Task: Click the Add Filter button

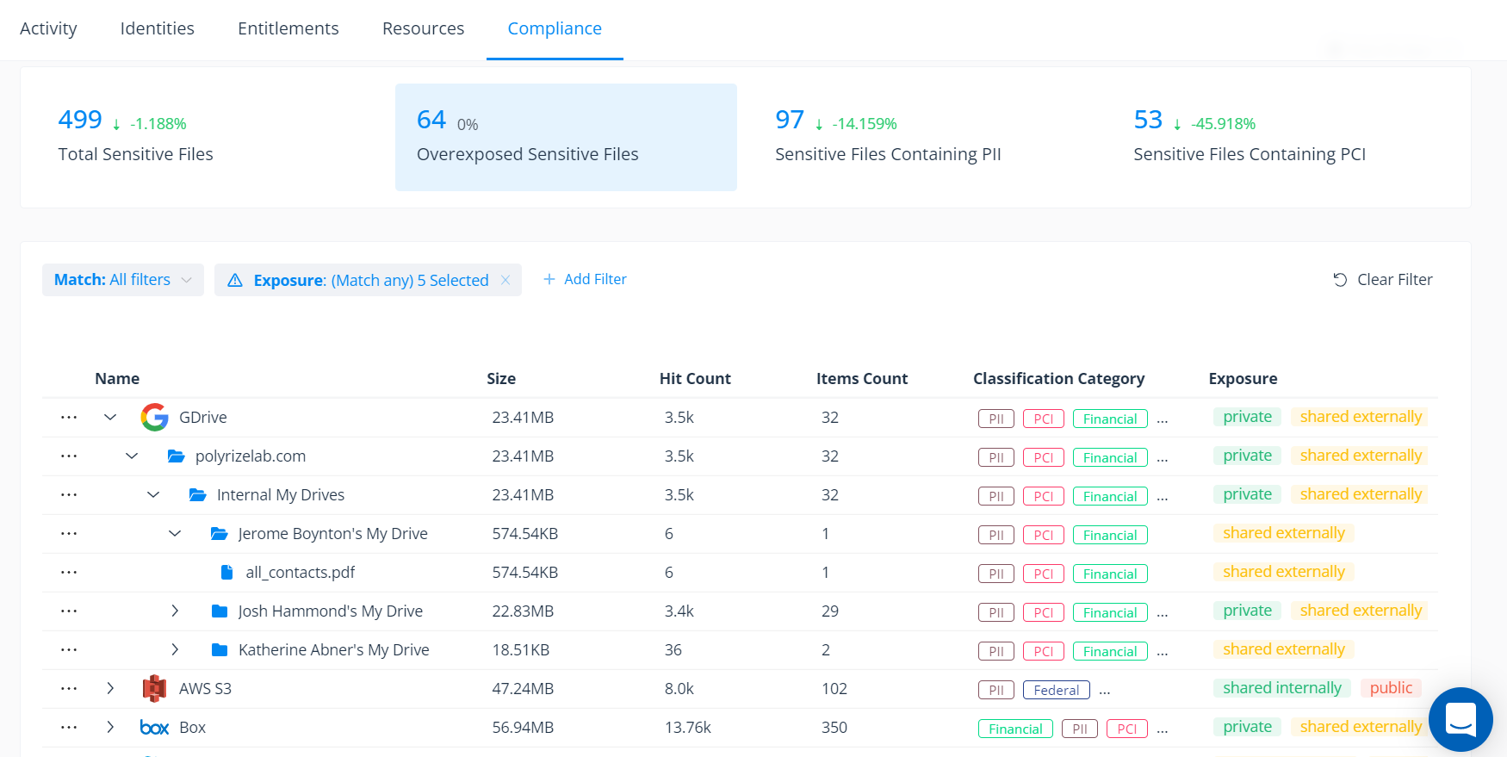Action: [x=585, y=279]
